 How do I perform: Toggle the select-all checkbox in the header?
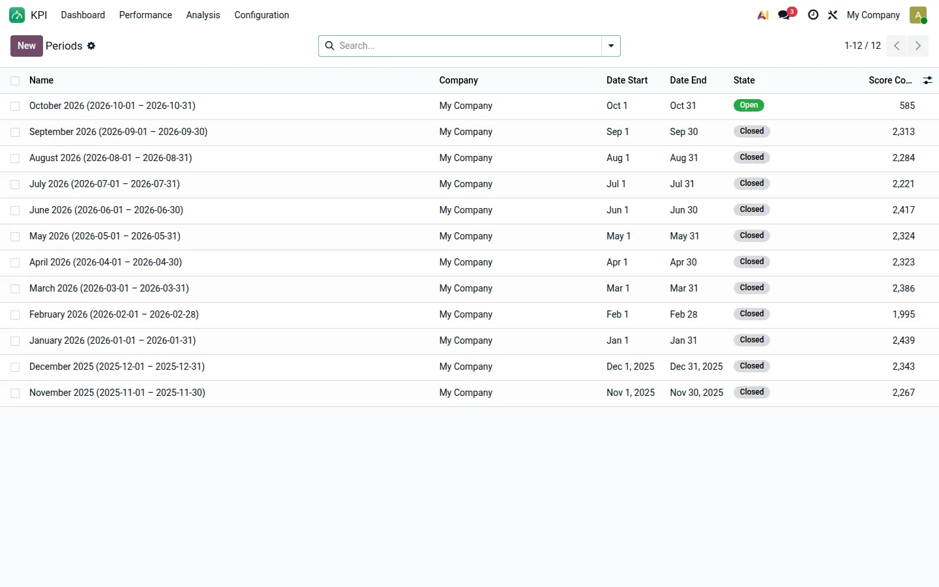pos(15,81)
